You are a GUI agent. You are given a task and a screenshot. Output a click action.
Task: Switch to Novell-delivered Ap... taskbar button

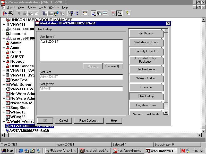pyautogui.click(x=95, y=151)
